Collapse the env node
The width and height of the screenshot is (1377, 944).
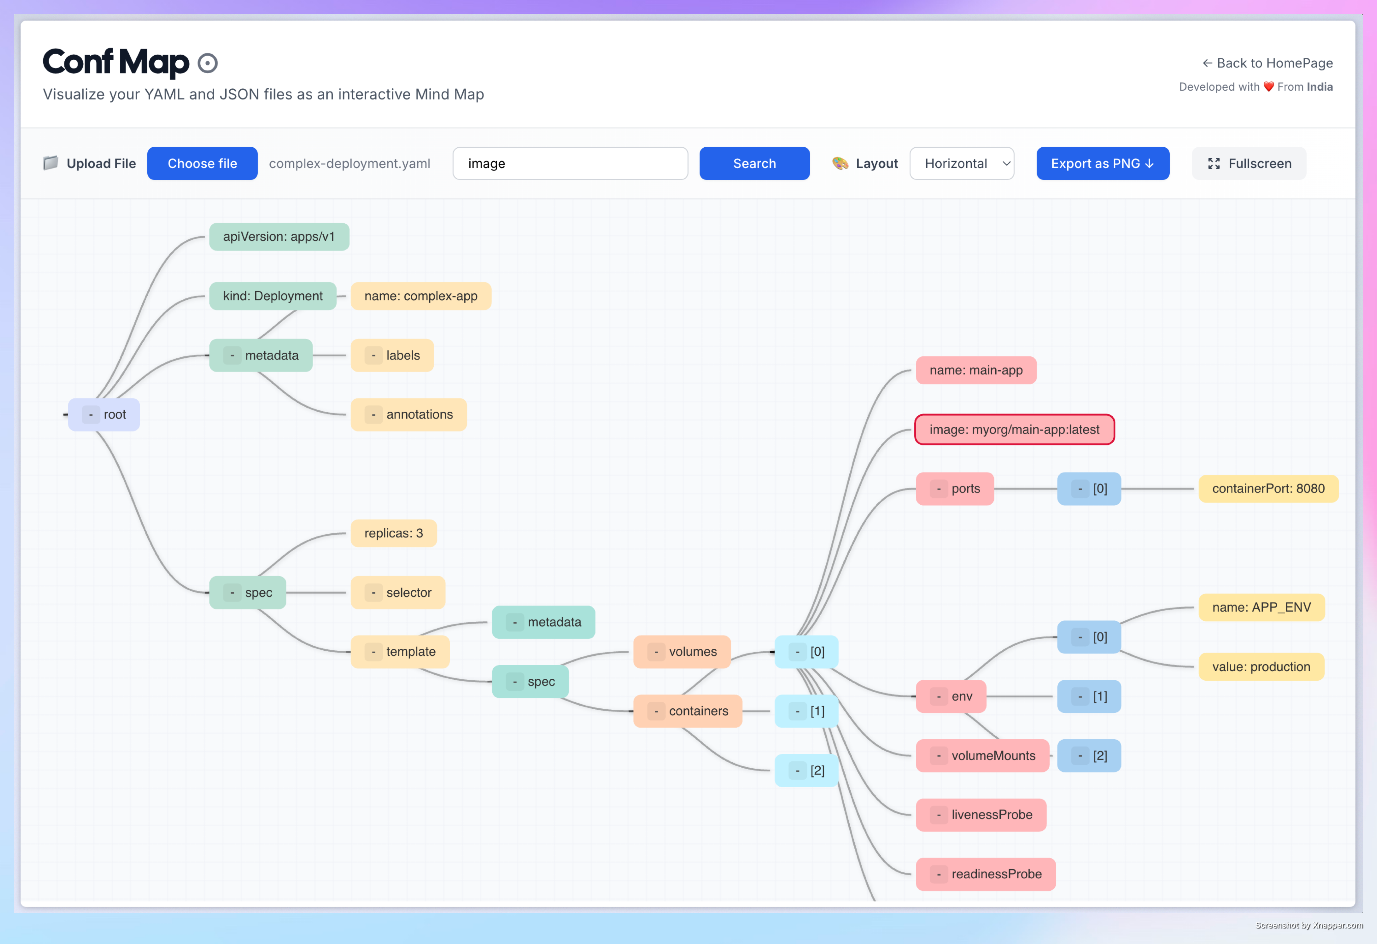(x=939, y=696)
